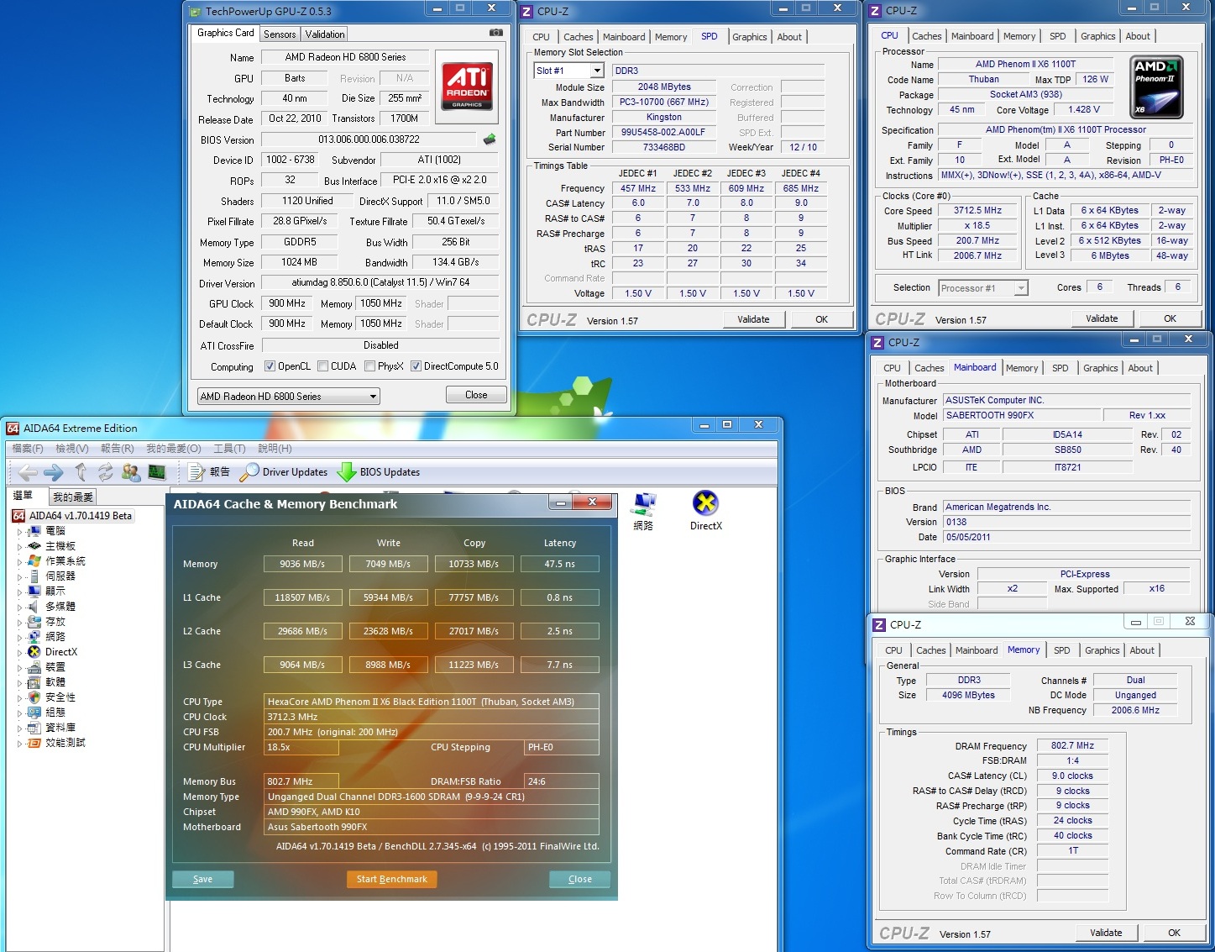The width and height of the screenshot is (1215, 952).
Task: Open the AMD Radeon HD 6800 Series dropdown
Action: pos(373,397)
